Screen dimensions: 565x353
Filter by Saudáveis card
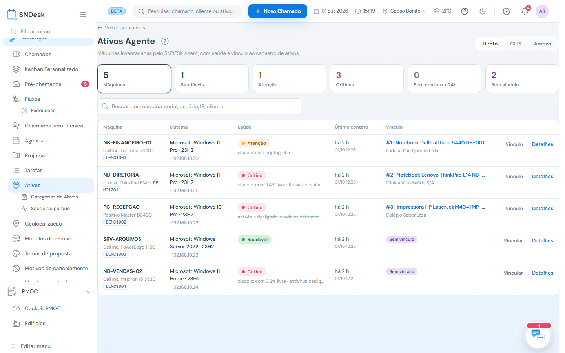[x=211, y=79]
